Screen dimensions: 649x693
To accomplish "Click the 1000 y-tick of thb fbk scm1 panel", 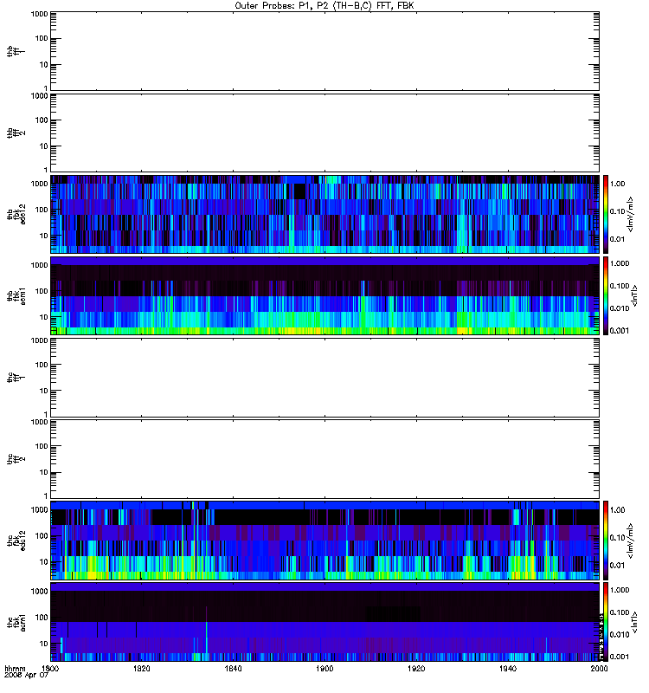I will point(39,265).
